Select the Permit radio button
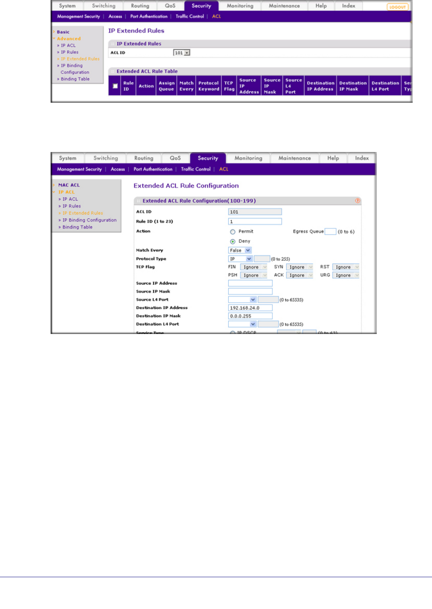Viewport: 432px width, 609px height. click(x=233, y=232)
